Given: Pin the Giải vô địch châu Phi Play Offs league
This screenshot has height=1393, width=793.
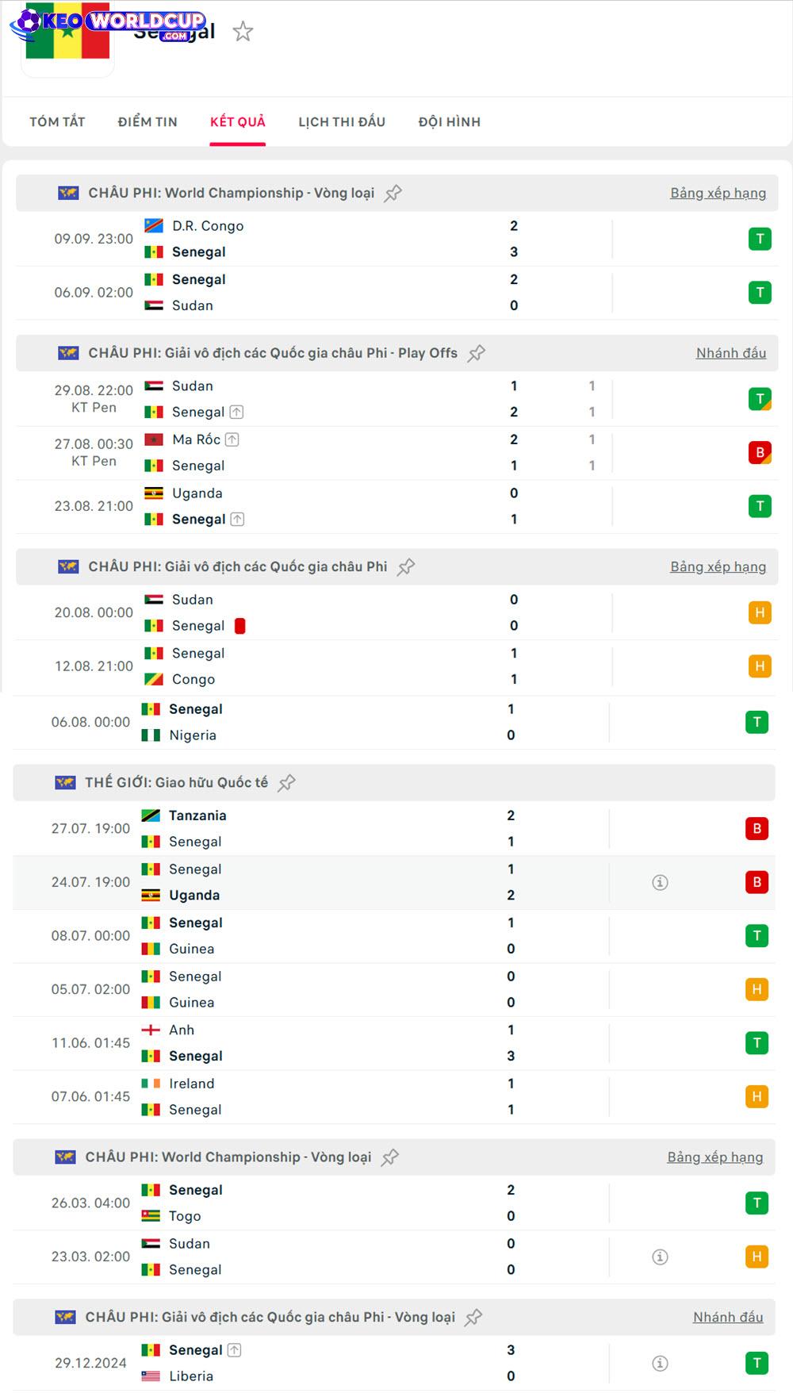Looking at the screenshot, I should coord(477,354).
